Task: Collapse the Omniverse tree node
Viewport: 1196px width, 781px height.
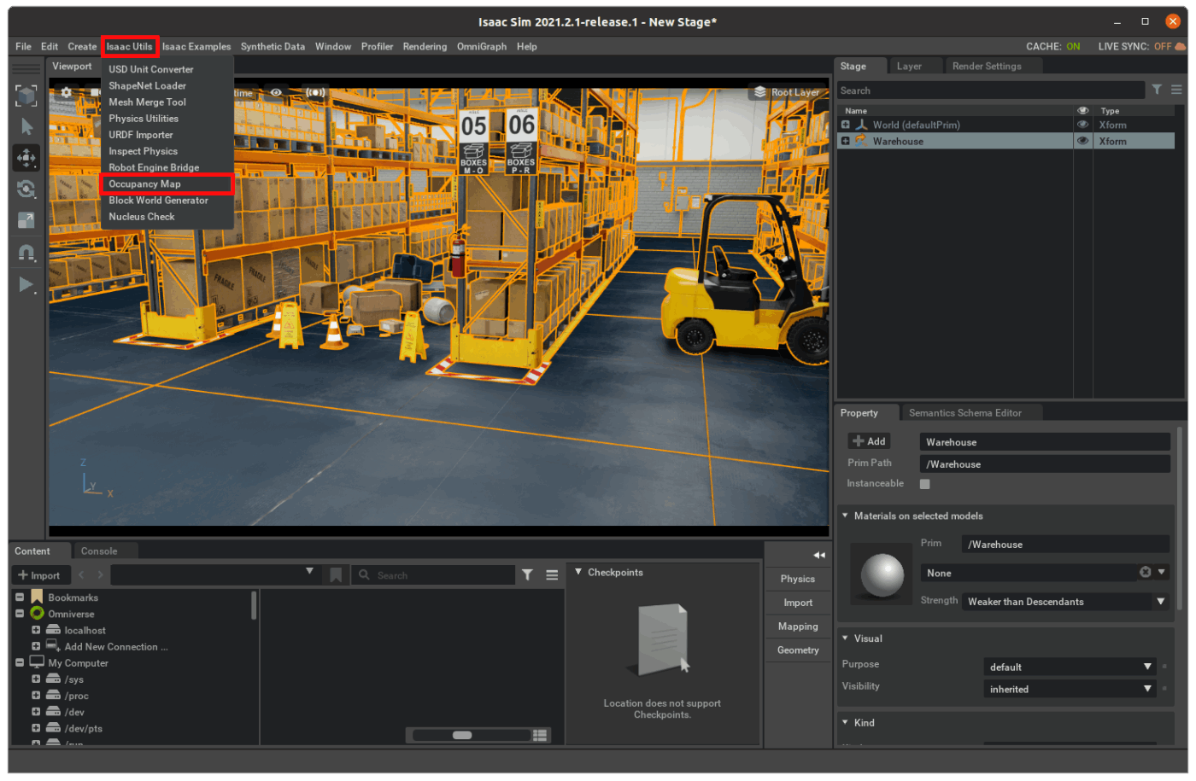Action: coord(20,614)
